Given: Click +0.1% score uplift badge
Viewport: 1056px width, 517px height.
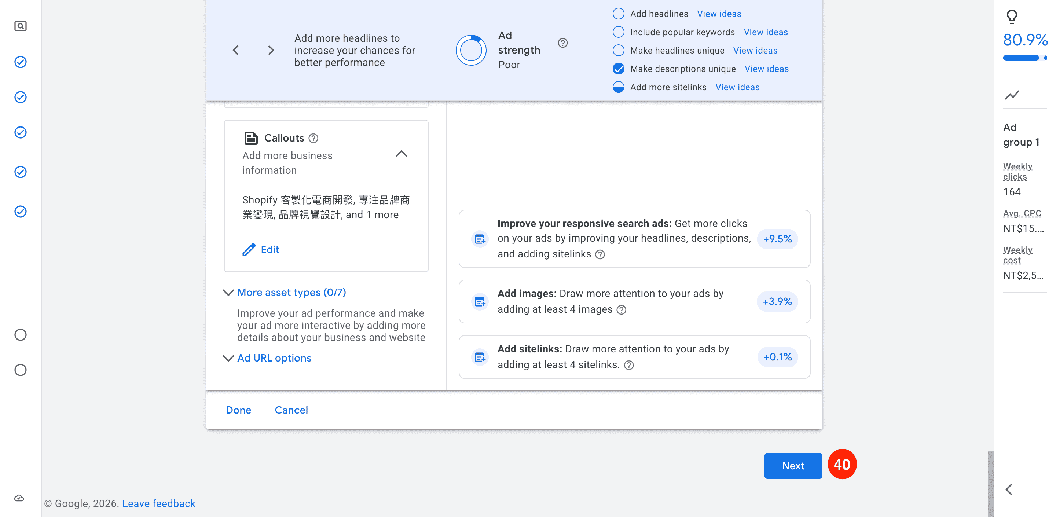Looking at the screenshot, I should point(777,357).
